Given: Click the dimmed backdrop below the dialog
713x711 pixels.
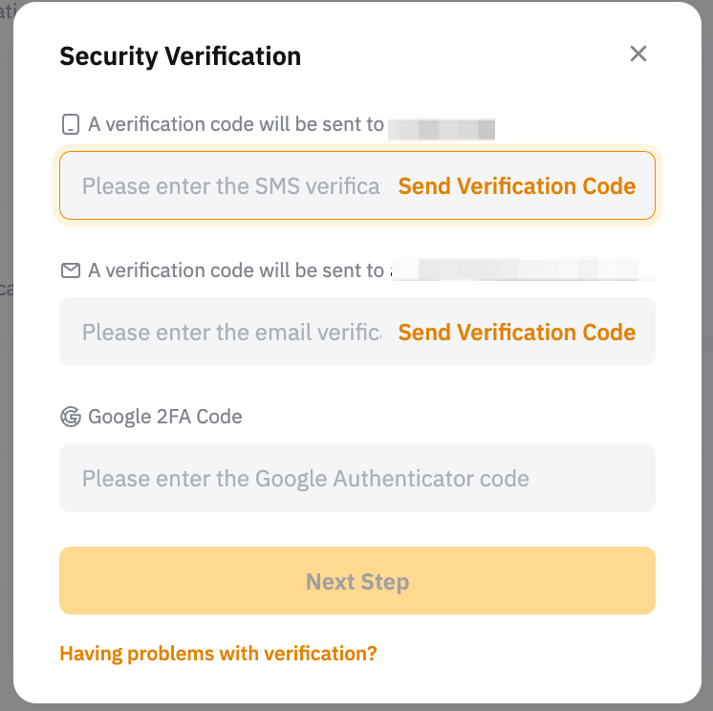Looking at the screenshot, I should 356,707.
